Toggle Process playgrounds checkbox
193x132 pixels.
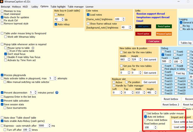2,75
